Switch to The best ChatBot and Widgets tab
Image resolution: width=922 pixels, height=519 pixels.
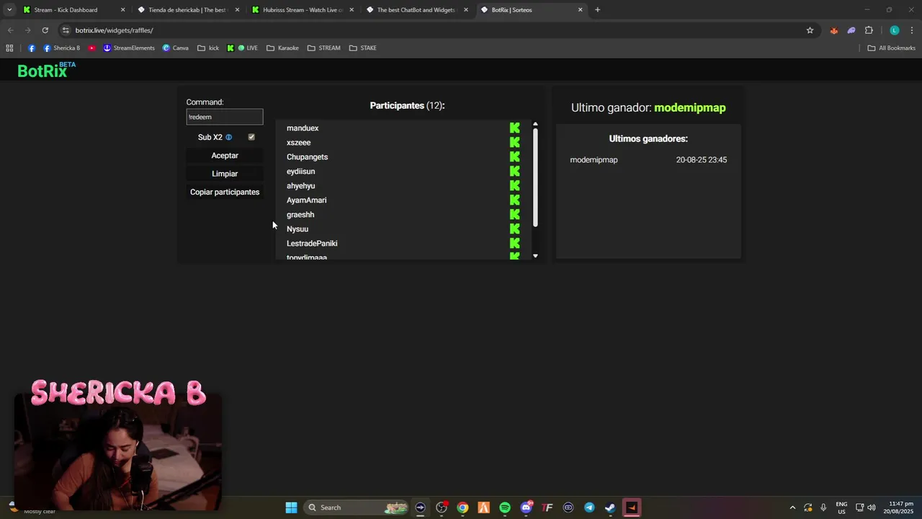[416, 10]
